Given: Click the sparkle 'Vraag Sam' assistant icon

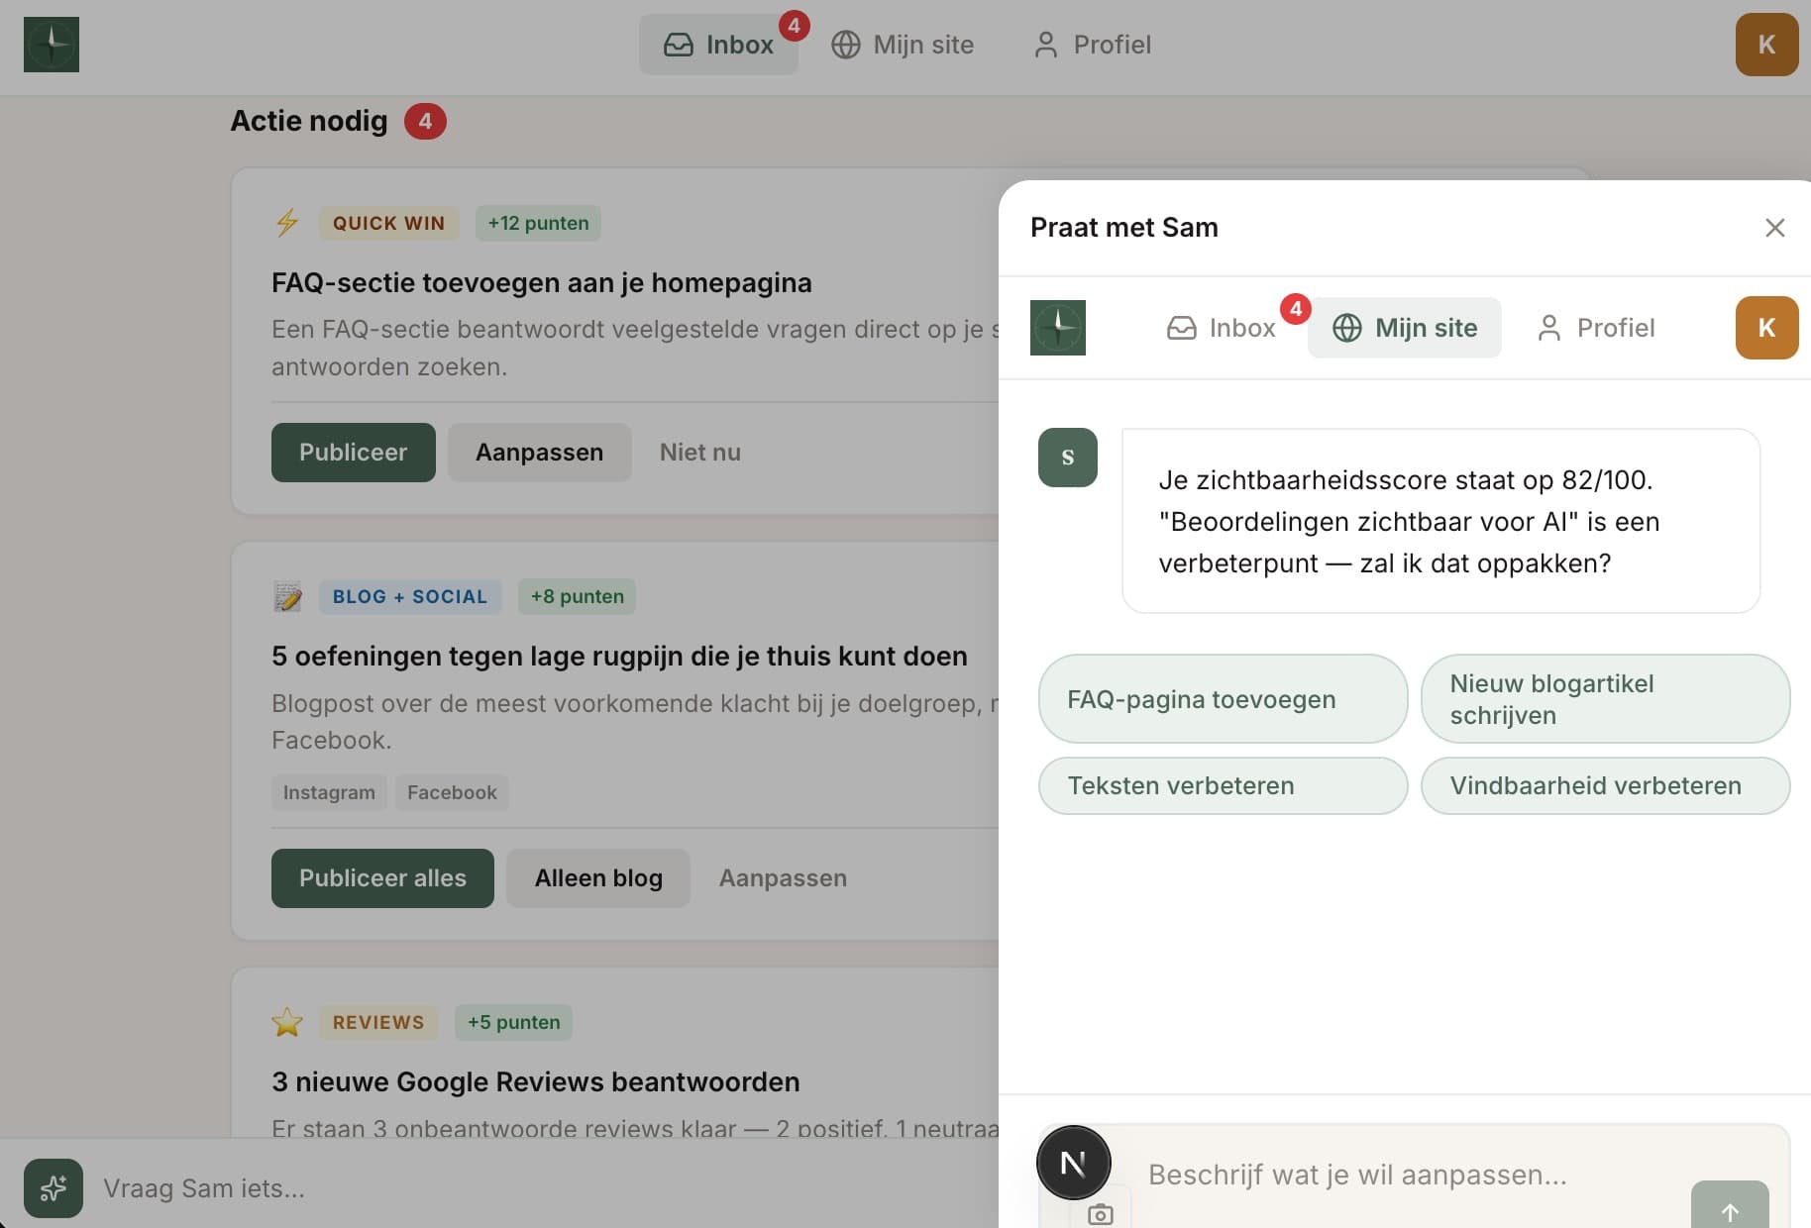Looking at the screenshot, I should pyautogui.click(x=53, y=1187).
